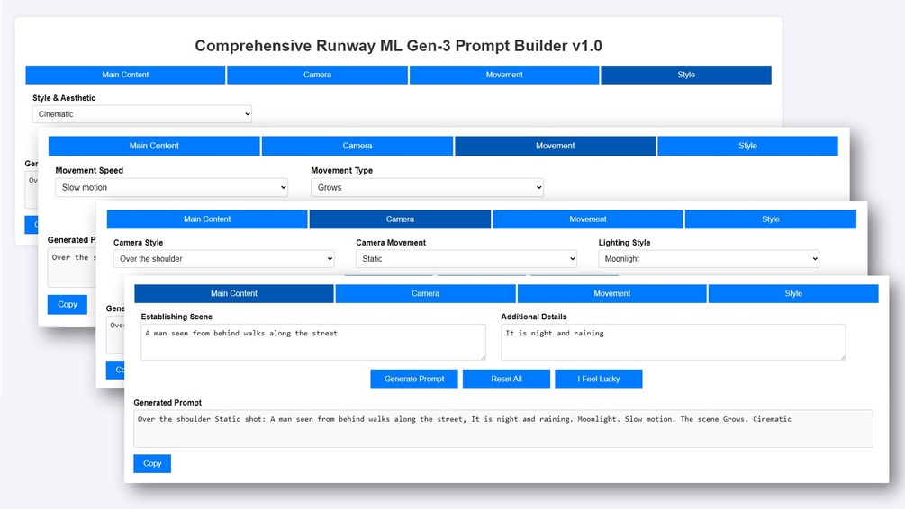Open Camera Style dropdown showing Over the shoulder

(224, 259)
